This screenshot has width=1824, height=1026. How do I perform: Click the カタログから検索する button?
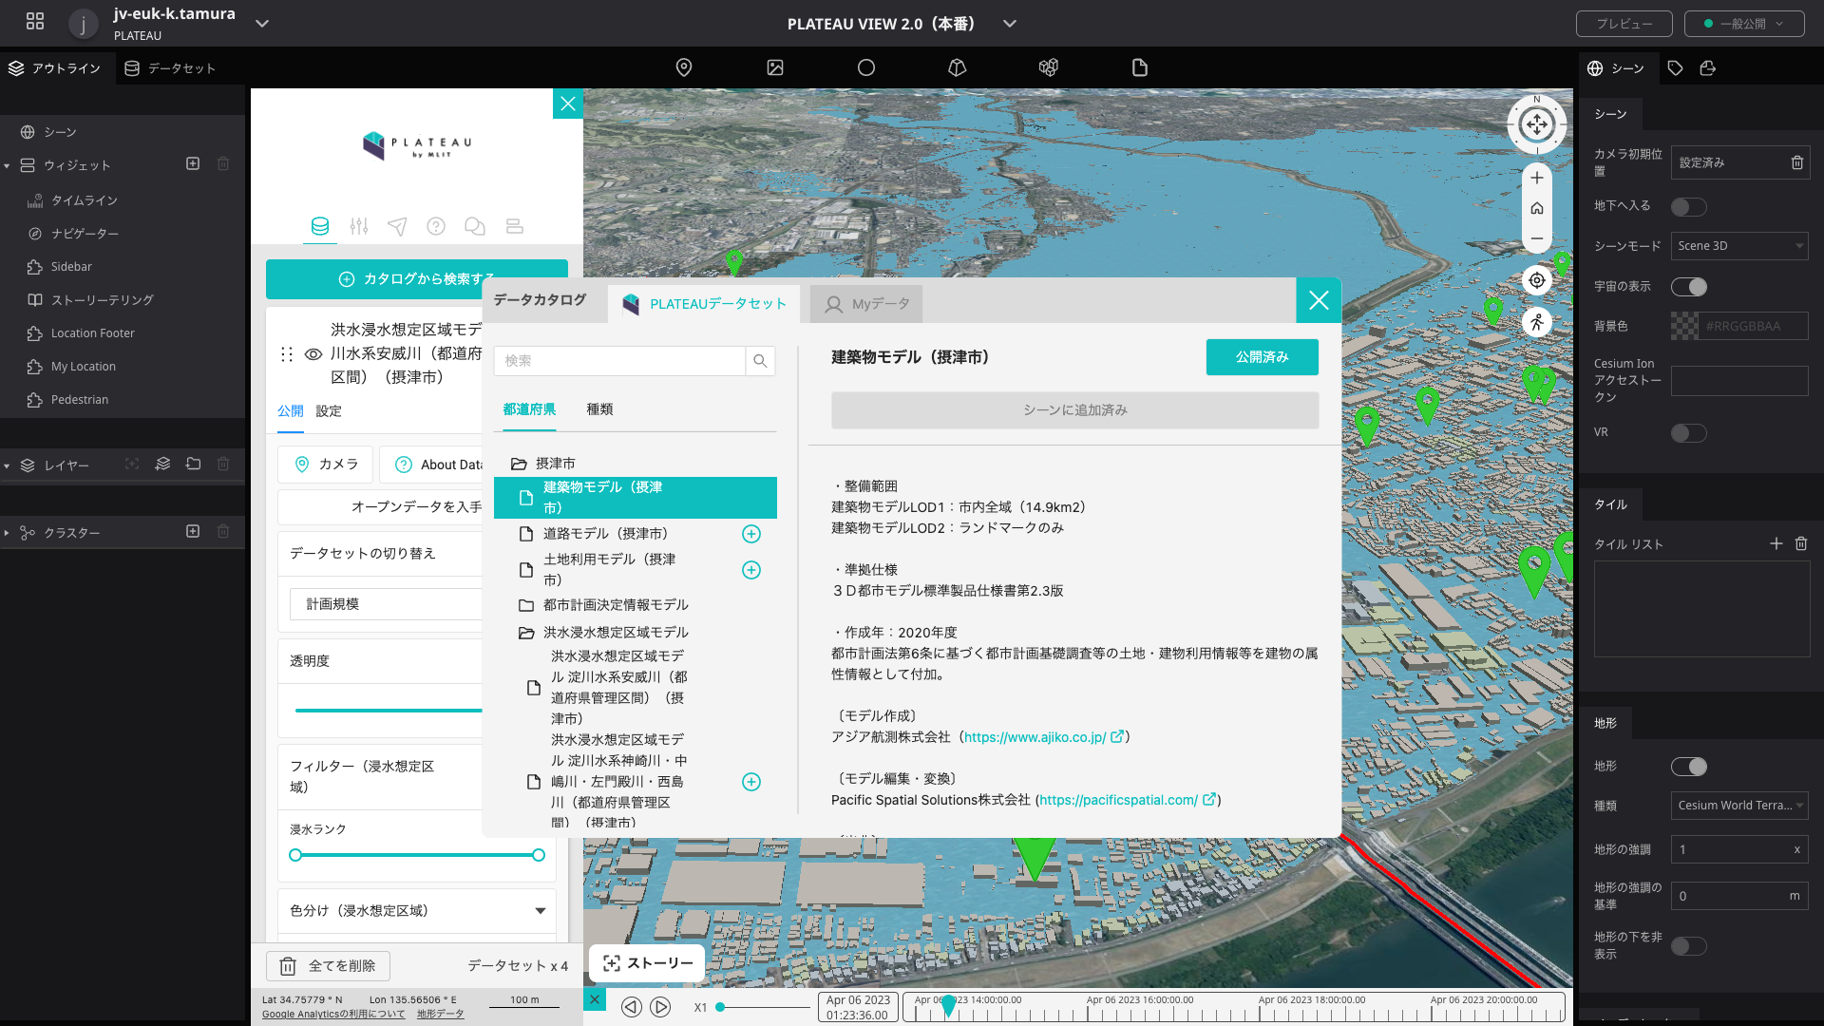[x=417, y=278]
